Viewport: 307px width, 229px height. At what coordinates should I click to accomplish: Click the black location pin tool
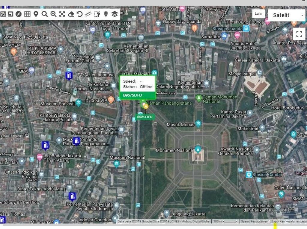coord(36,14)
